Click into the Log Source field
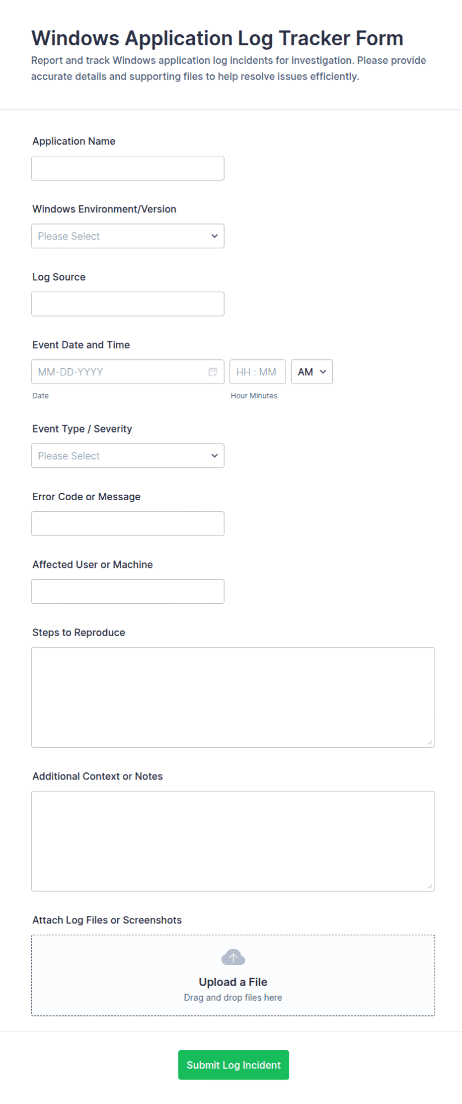 point(128,304)
